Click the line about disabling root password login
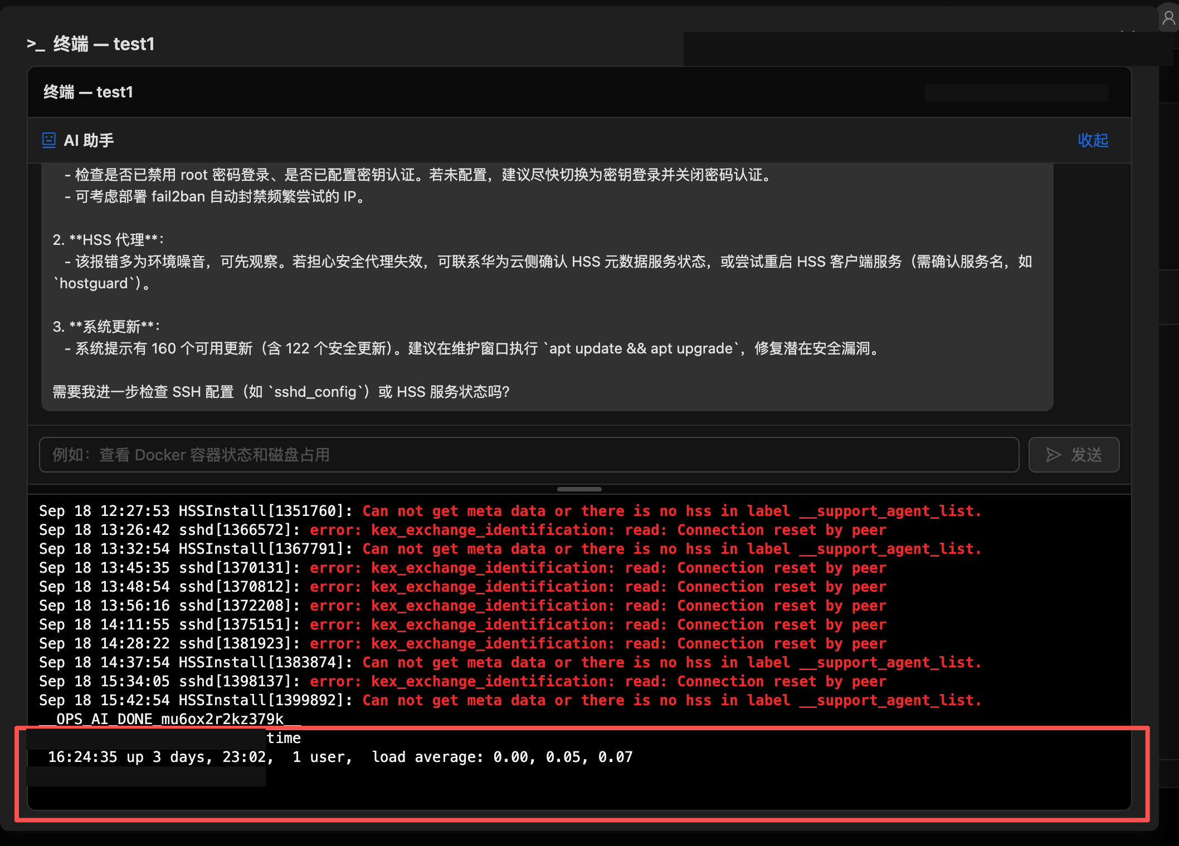The image size is (1179, 846). point(419,175)
